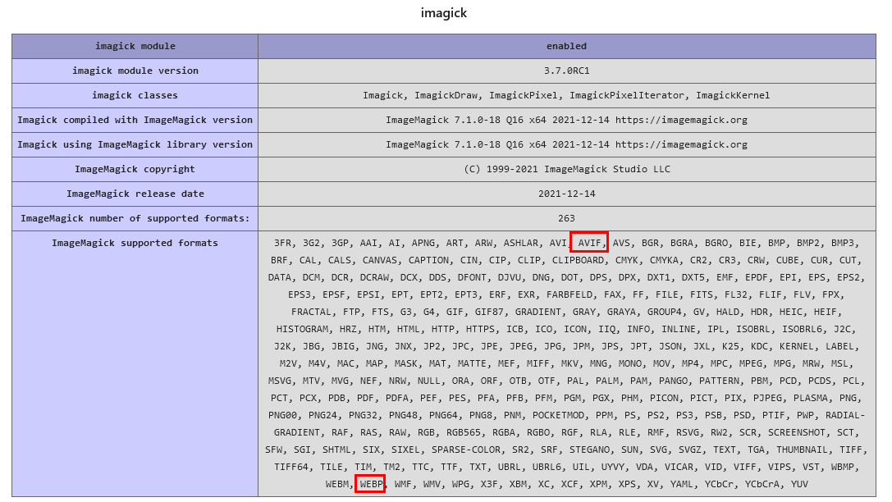Click "THUMBNAIL" in the formats list
The width and height of the screenshot is (892, 502).
coord(802,450)
